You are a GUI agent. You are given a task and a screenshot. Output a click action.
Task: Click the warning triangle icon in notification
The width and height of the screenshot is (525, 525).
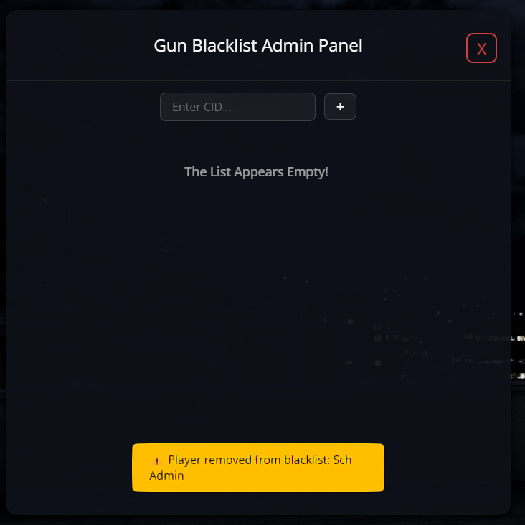[x=156, y=460]
